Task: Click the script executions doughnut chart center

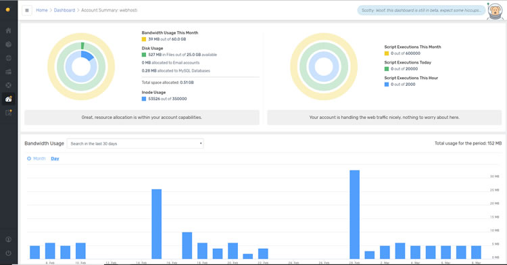Action: pyautogui.click(x=324, y=66)
